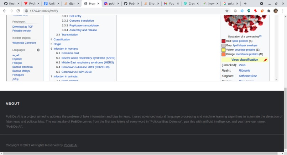Switch to the Kevi GitHub tab

12,4
